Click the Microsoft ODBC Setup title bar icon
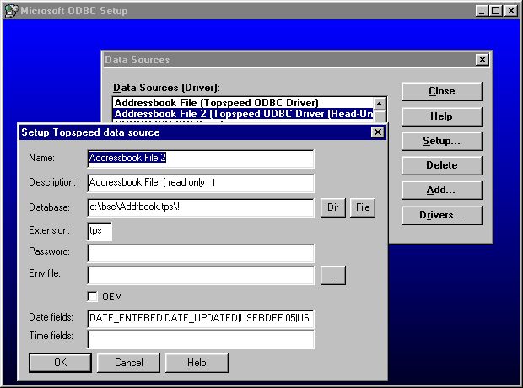The height and width of the screenshot is (388, 523). coord(11,11)
